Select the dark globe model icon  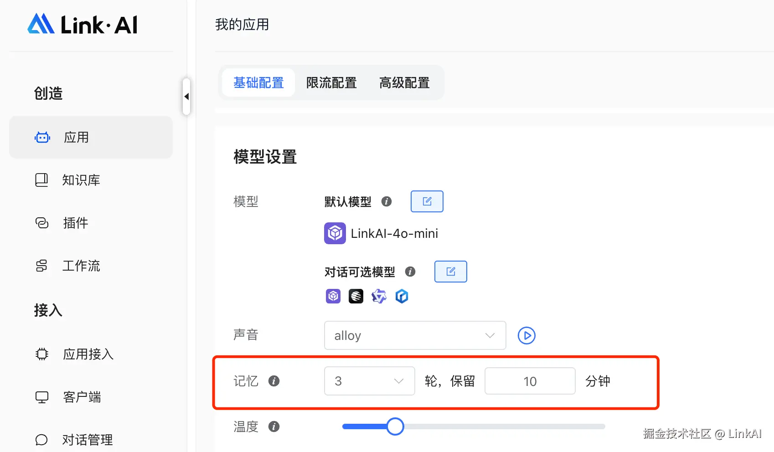[356, 296]
